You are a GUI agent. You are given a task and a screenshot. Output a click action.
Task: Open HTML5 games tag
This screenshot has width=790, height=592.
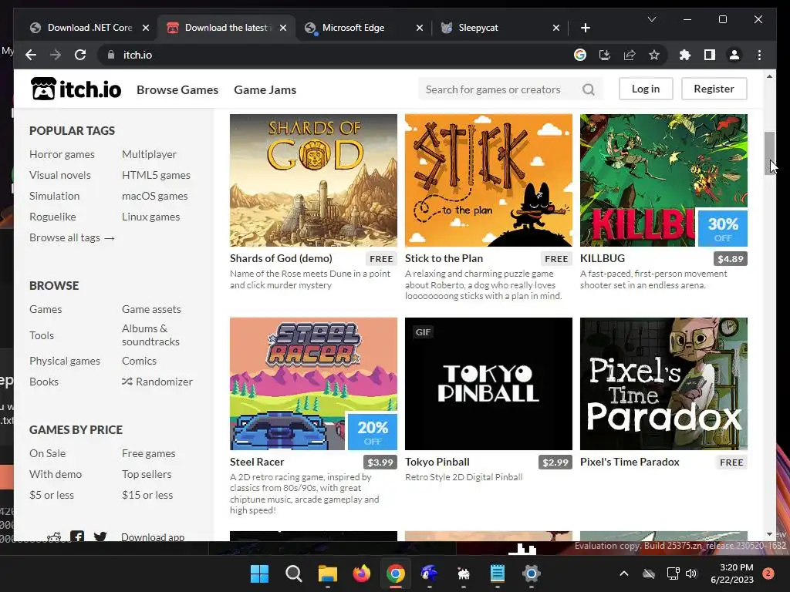pos(156,175)
